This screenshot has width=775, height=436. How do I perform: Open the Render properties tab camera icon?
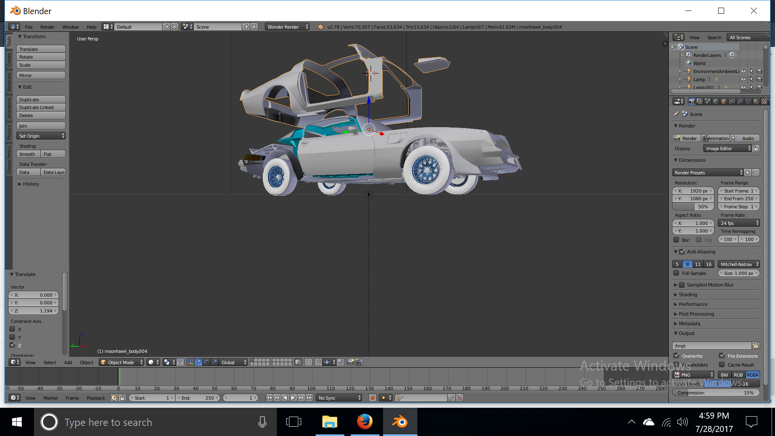click(692, 101)
